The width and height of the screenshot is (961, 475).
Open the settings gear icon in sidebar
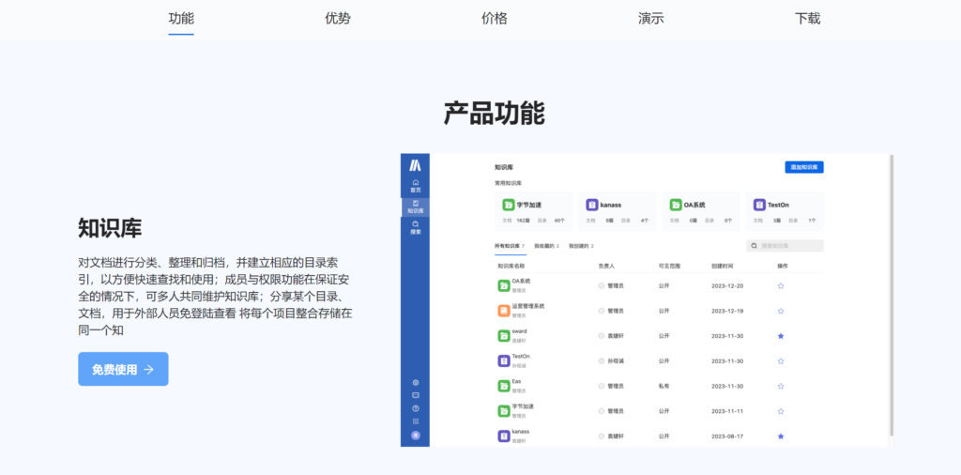[x=416, y=383]
